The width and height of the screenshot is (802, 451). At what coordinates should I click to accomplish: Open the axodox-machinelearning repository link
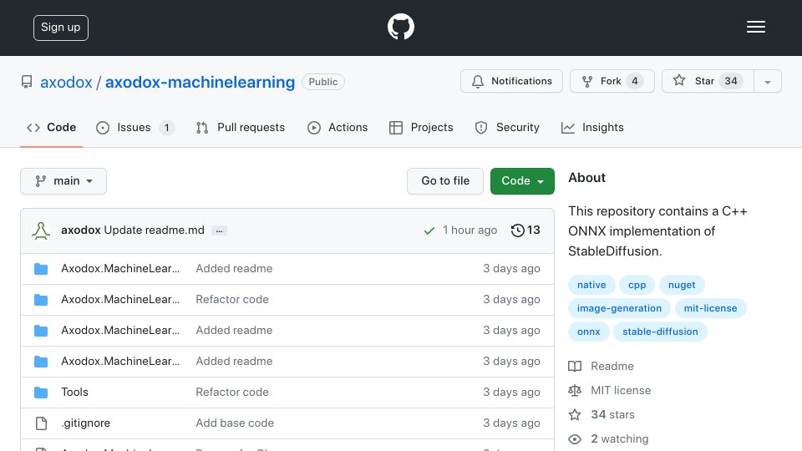tap(200, 82)
